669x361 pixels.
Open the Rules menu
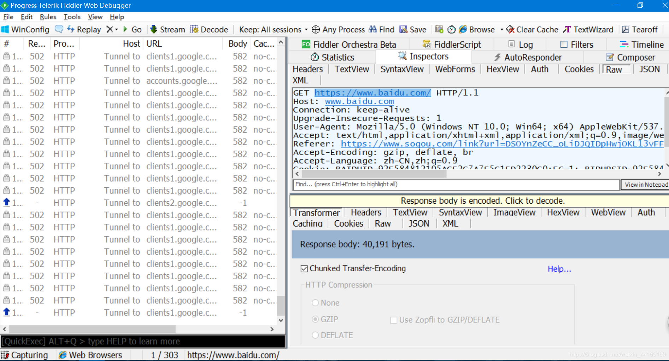click(48, 17)
